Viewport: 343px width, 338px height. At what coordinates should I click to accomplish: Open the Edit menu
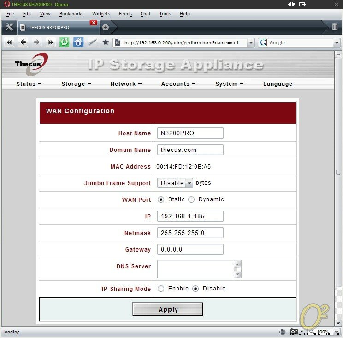click(x=27, y=14)
